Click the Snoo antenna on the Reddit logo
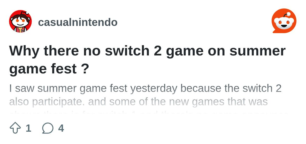The image size is (306, 144). pyautogui.click(x=288, y=14)
